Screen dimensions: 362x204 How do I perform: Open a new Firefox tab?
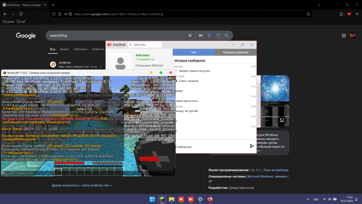[53, 5]
